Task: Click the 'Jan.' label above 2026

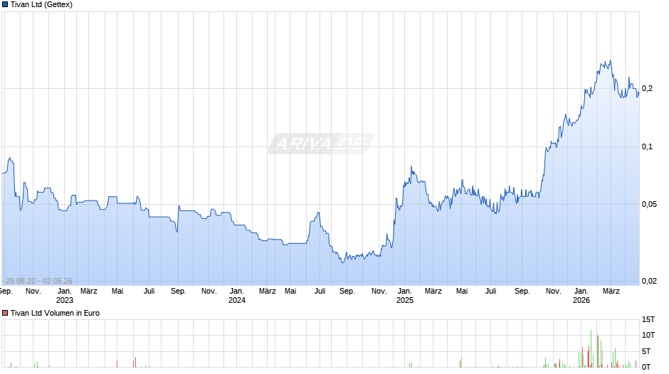Action: click(x=581, y=292)
